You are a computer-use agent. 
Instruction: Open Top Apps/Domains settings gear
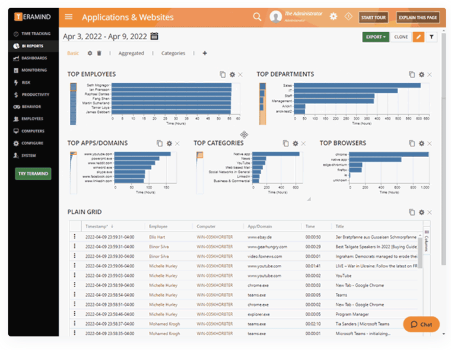tap(169, 143)
